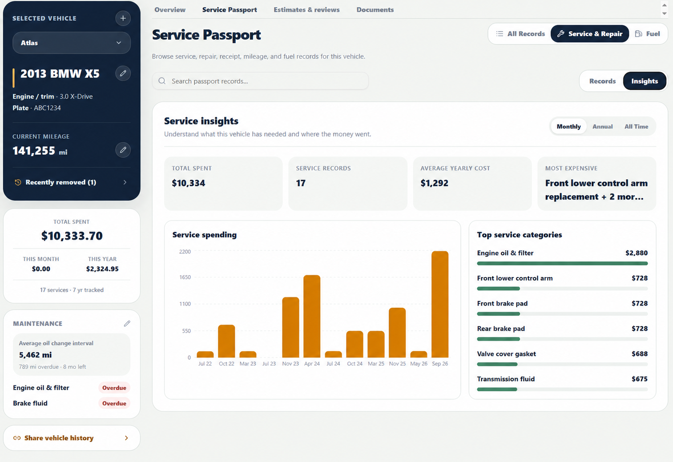Click the search magnifier icon
This screenshot has height=462, width=673.
coord(162,81)
